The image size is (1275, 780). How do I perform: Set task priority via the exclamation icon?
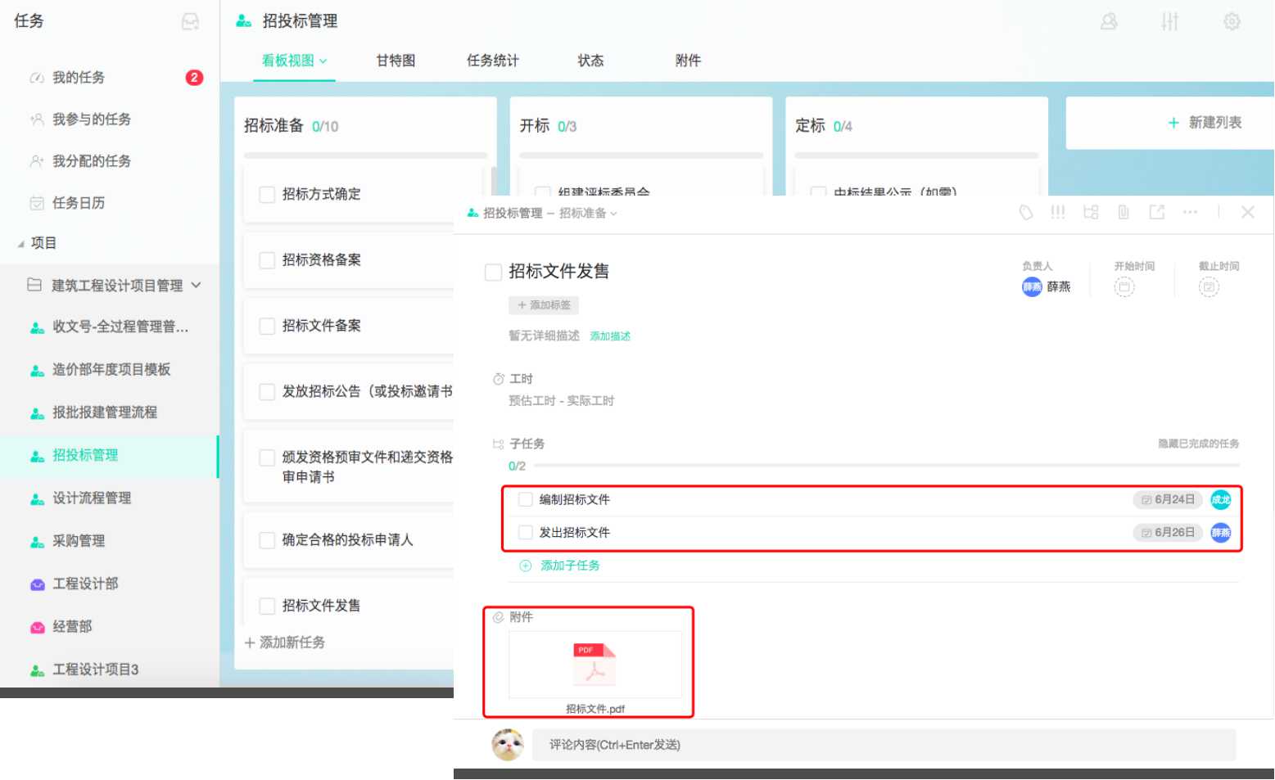[x=1058, y=212]
